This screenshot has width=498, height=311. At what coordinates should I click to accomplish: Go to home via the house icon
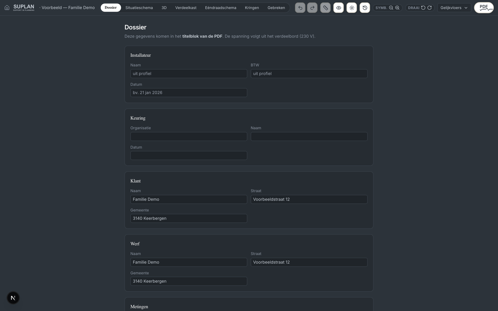click(x=7, y=8)
